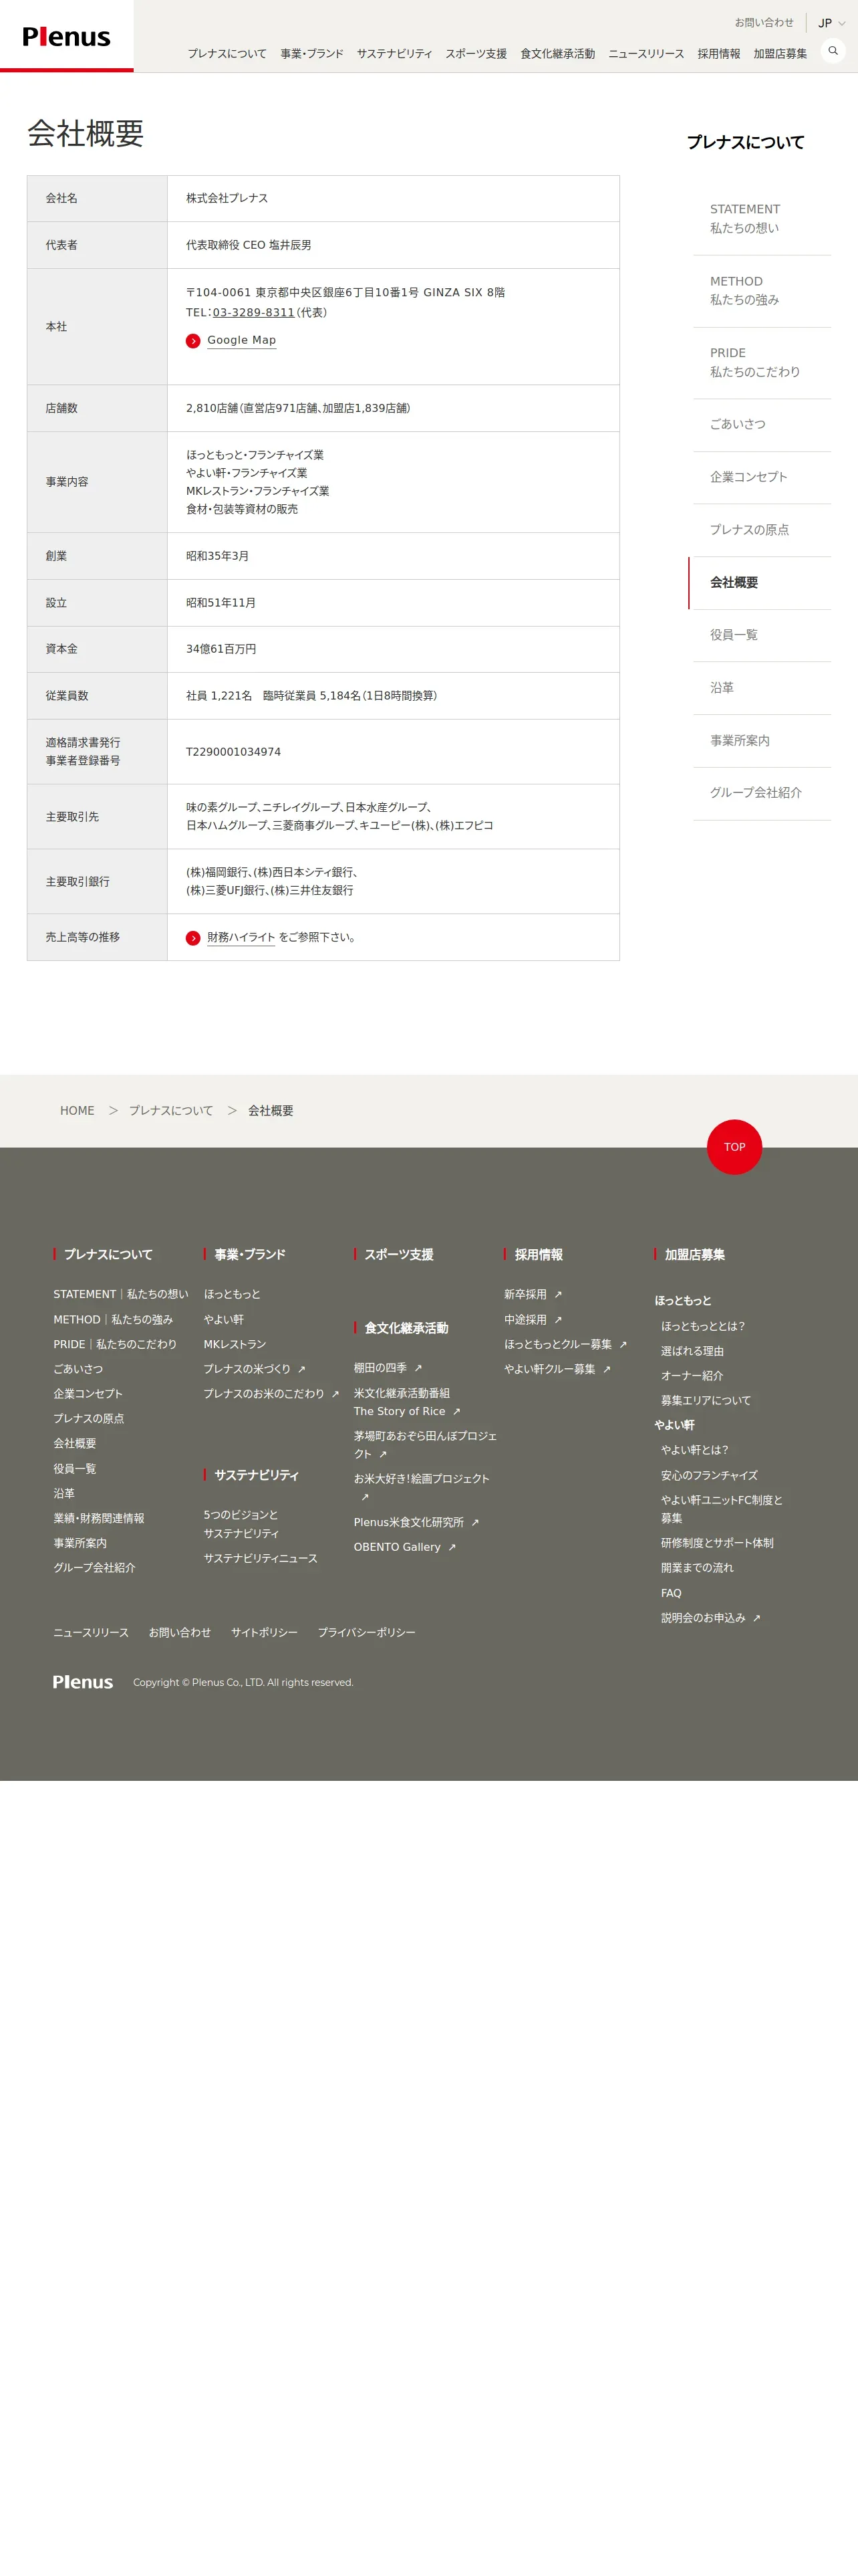
Task: Open footer link 選ばれる理由
Action: pyautogui.click(x=692, y=1352)
